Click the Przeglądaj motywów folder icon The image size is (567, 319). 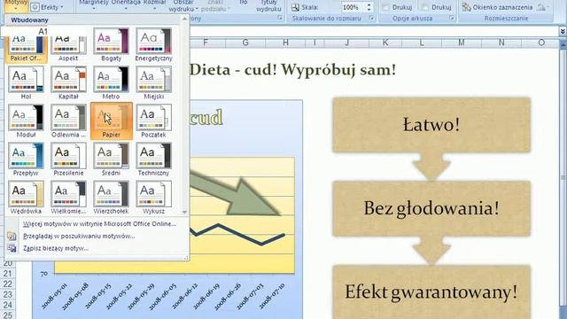12,237
